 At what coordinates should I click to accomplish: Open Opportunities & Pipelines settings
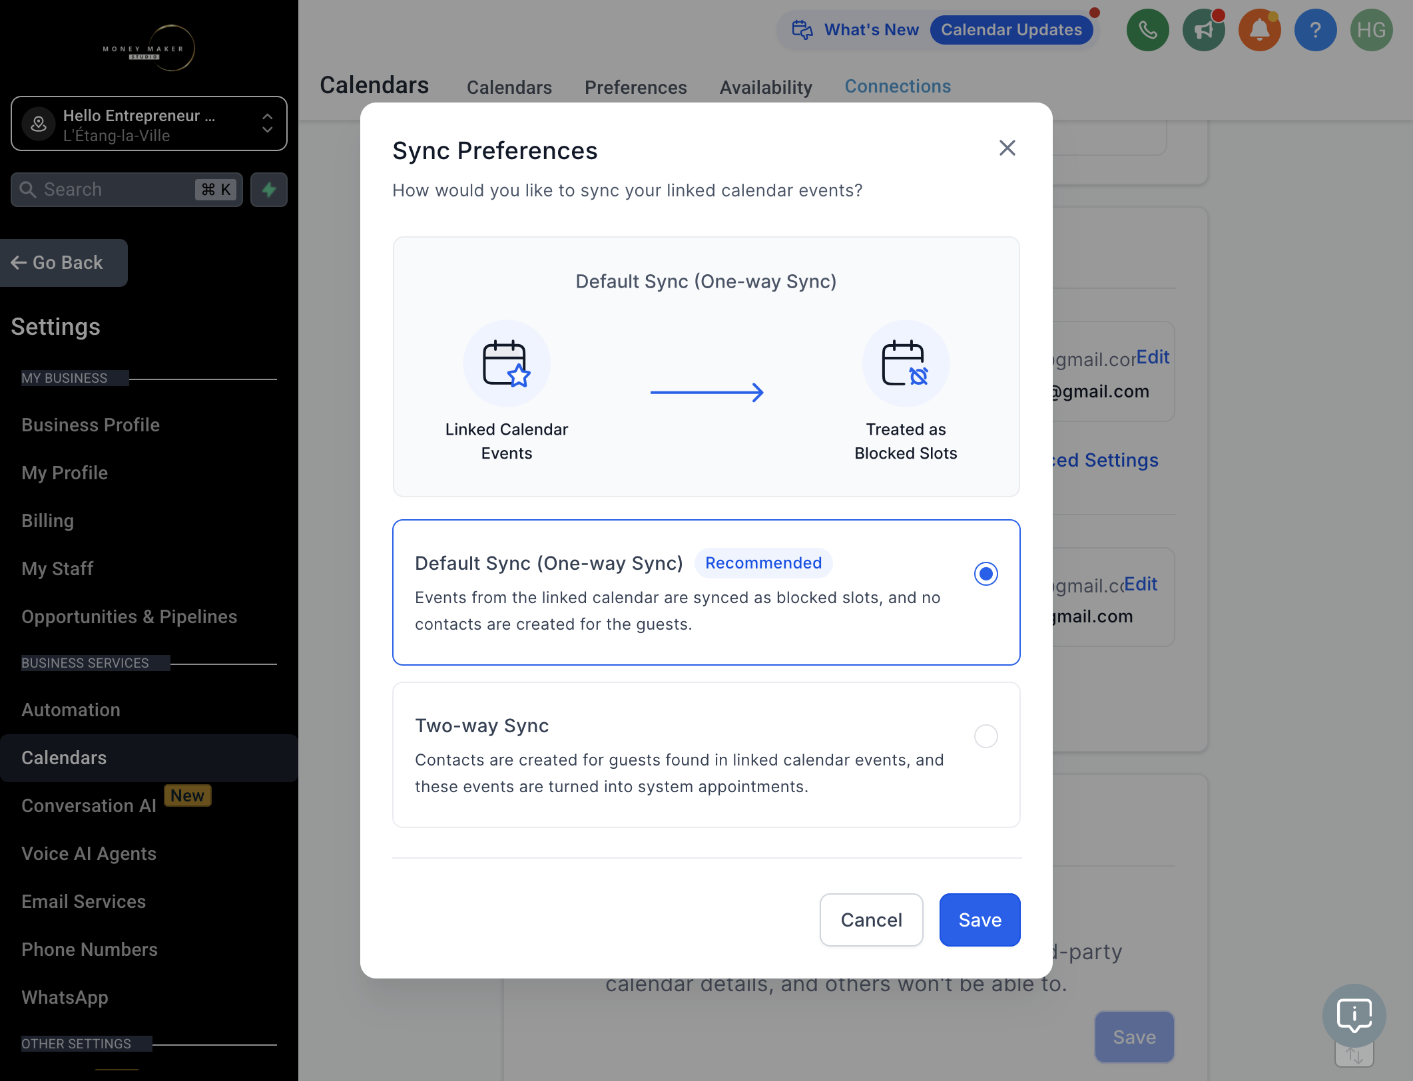pos(129,616)
